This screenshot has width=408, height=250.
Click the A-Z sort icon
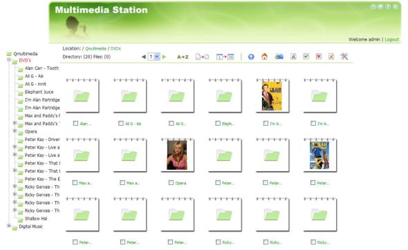[183, 57]
